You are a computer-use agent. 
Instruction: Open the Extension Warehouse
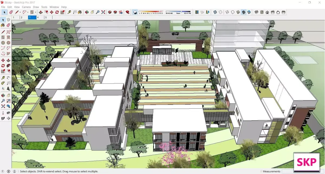(115, 12)
